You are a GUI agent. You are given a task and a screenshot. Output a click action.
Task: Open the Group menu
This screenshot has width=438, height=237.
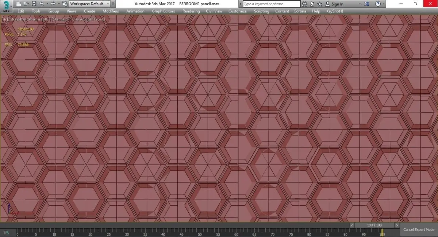click(54, 11)
